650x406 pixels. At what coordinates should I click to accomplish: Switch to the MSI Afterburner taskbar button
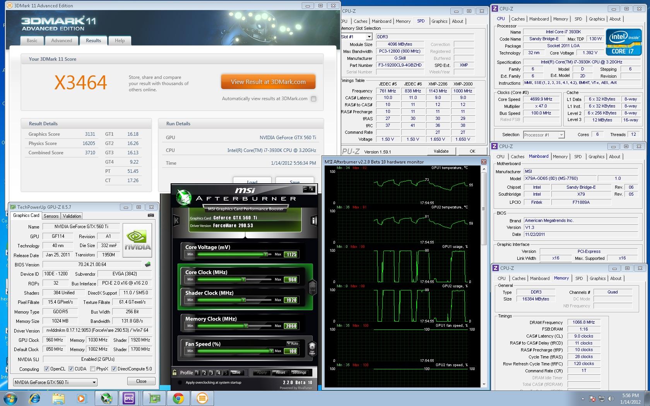pyautogui.click(x=106, y=398)
